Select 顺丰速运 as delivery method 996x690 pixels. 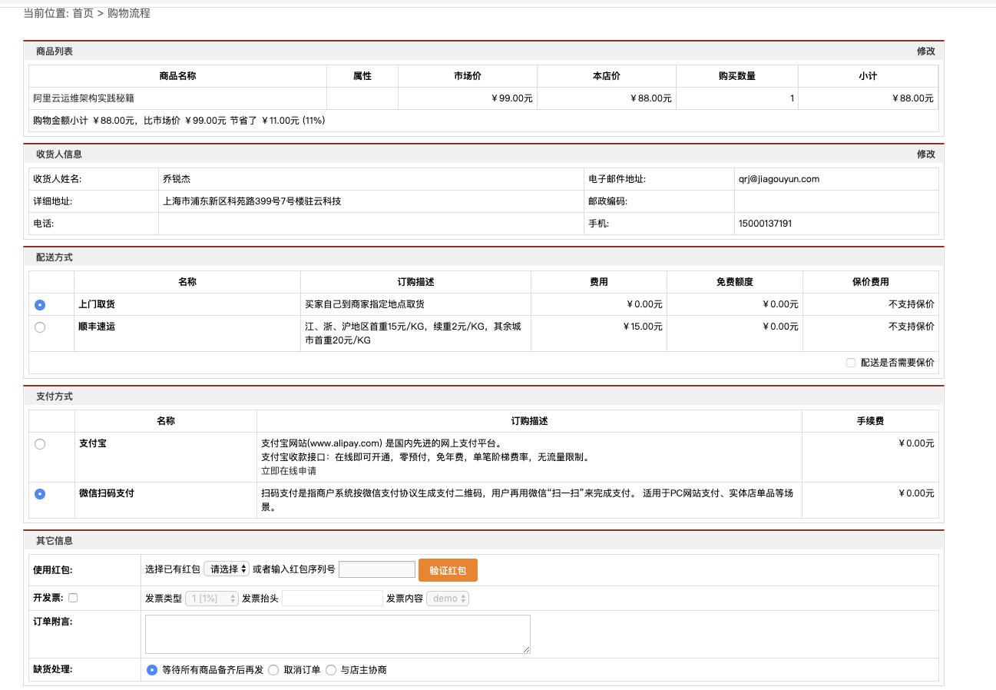tap(40, 327)
